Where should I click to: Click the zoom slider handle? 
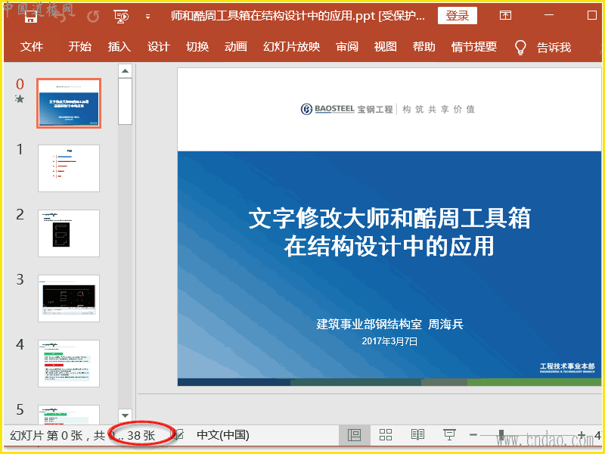(501, 434)
